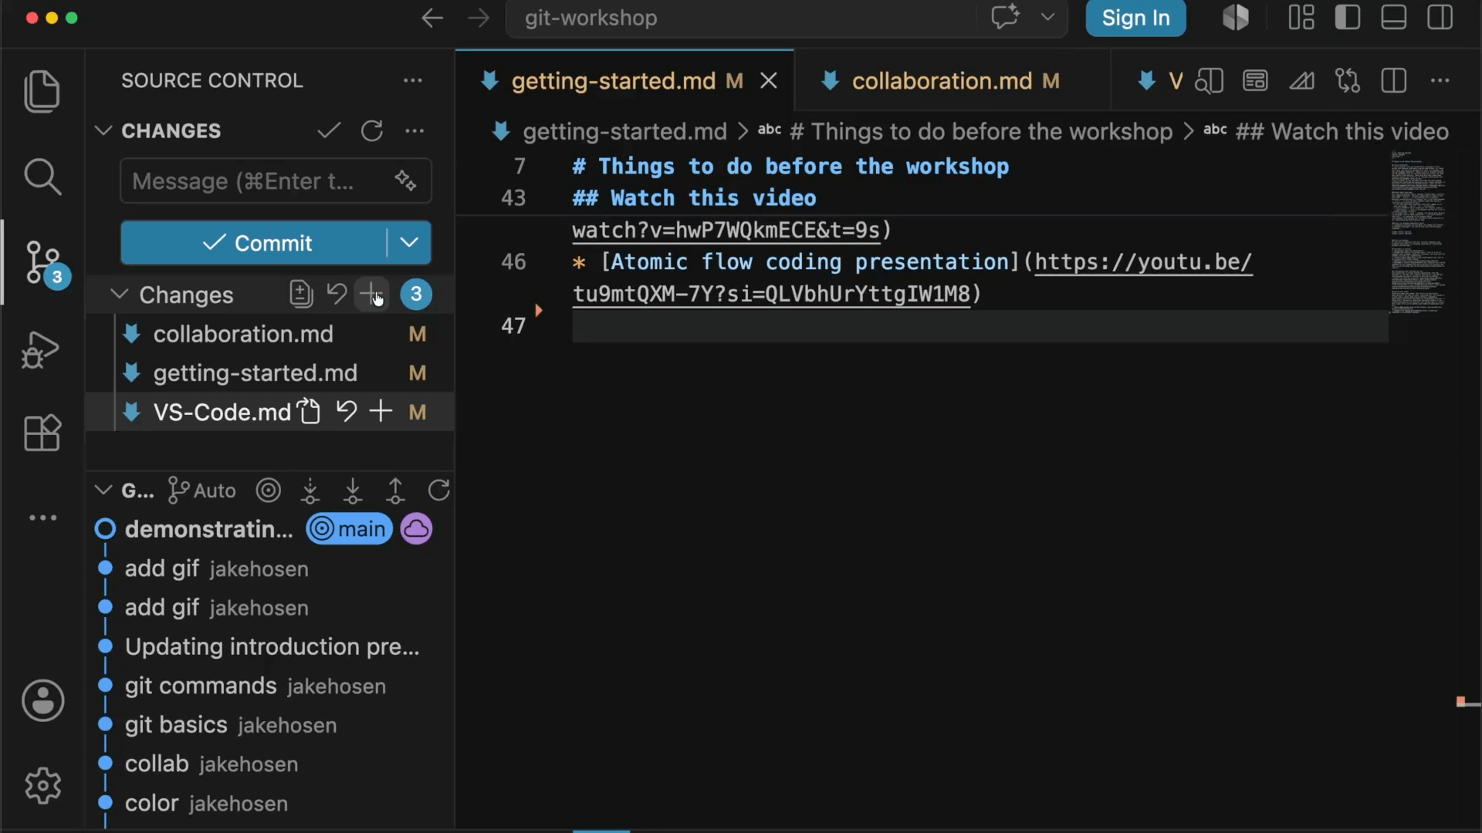Collapse the CHANGES section
Viewport: 1482px width, 833px height.
point(103,130)
